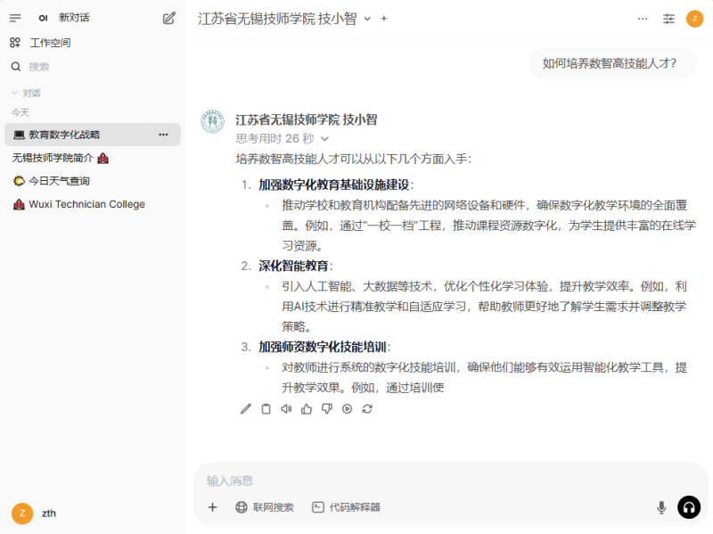
Task: Click the edit pencil icon under the response
Action: coord(246,409)
